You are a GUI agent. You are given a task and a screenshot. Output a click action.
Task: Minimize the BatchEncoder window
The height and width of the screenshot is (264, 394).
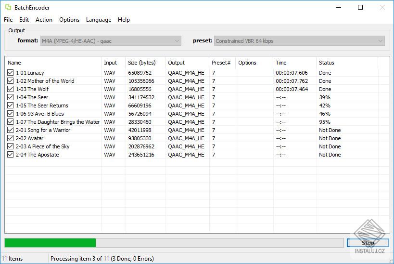[339, 7]
